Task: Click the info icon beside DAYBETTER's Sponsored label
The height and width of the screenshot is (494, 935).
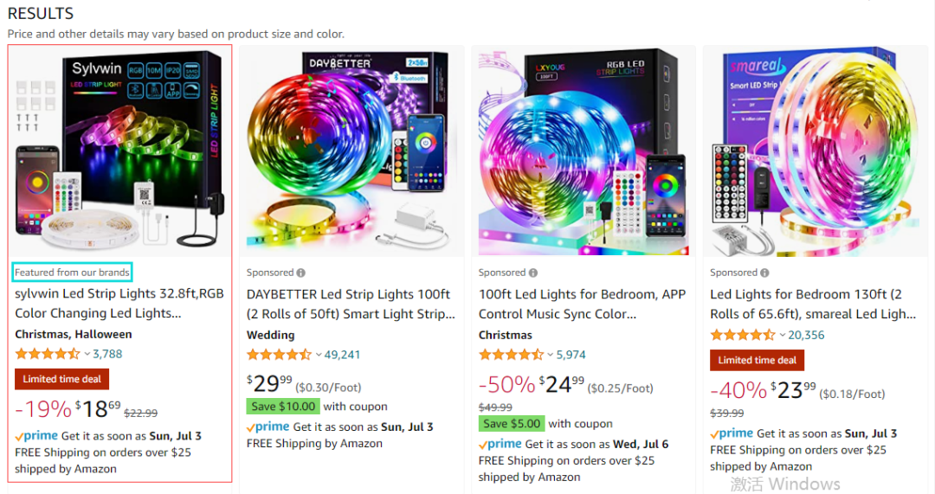Action: tap(301, 273)
